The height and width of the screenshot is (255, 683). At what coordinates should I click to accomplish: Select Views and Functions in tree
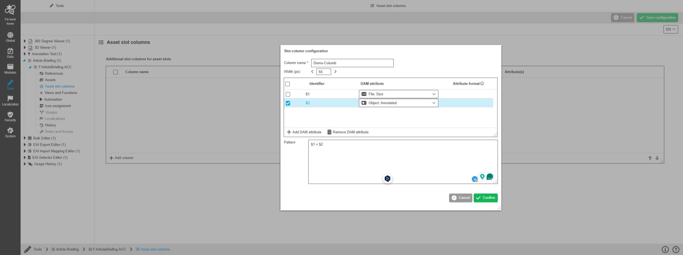click(60, 93)
